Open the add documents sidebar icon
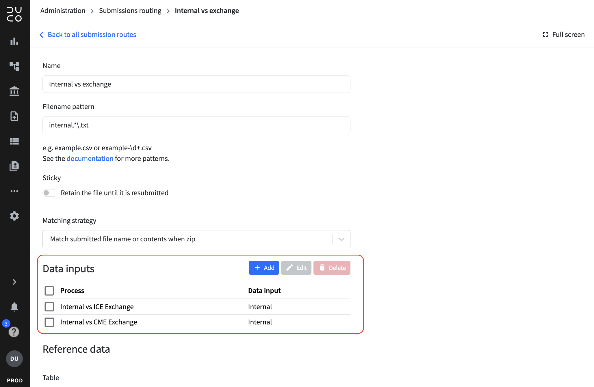This screenshot has width=594, height=387. point(14,166)
